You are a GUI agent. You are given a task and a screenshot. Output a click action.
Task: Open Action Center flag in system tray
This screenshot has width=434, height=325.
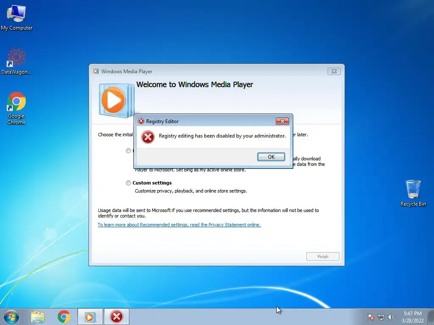click(x=371, y=317)
